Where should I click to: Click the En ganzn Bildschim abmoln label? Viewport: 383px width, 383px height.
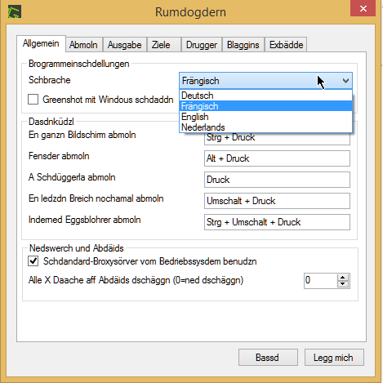[x=82, y=135]
